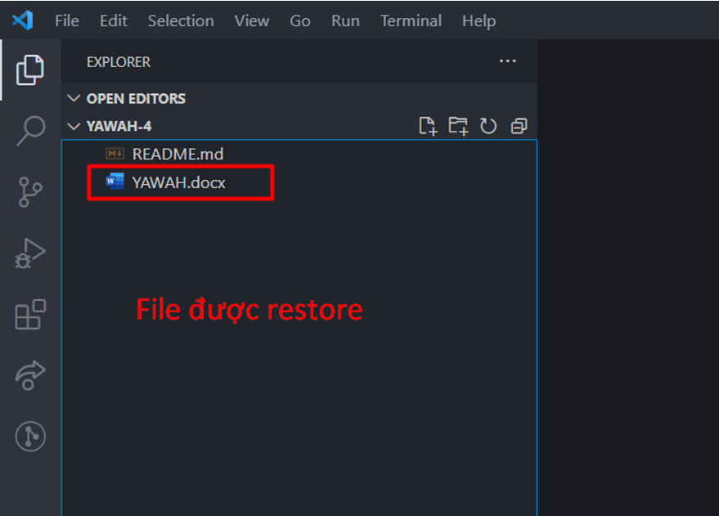Open the Selection menu

(x=181, y=20)
